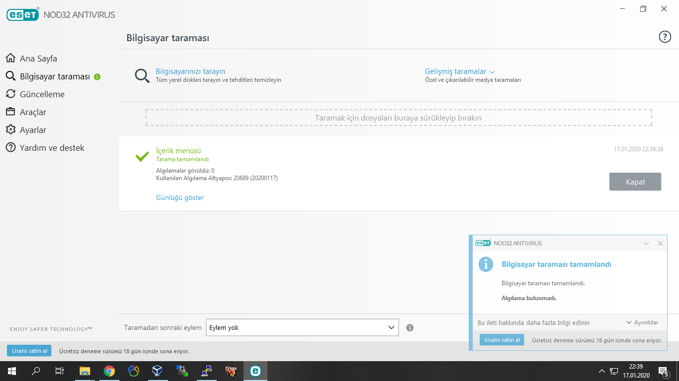Click the network icon in system tray
This screenshot has height=381, width=679.
click(x=614, y=371)
